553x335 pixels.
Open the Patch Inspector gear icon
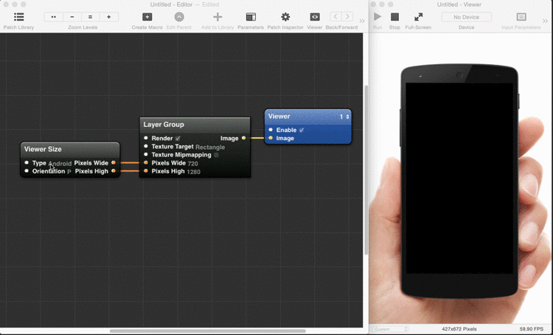click(285, 17)
